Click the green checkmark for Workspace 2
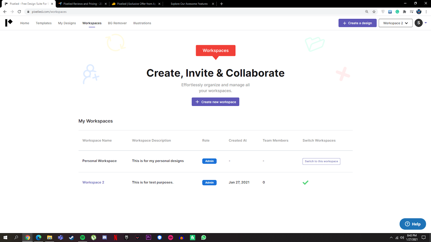Screen dimensions: 431x242 [305, 182]
